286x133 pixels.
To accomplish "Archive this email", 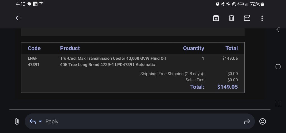I will 216,18.
